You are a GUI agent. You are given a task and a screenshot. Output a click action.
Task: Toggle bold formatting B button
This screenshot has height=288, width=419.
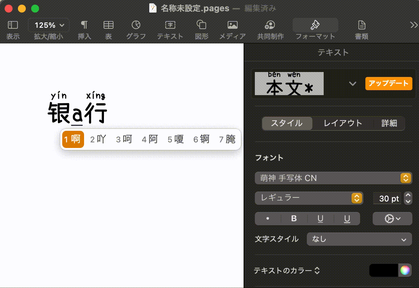click(294, 219)
